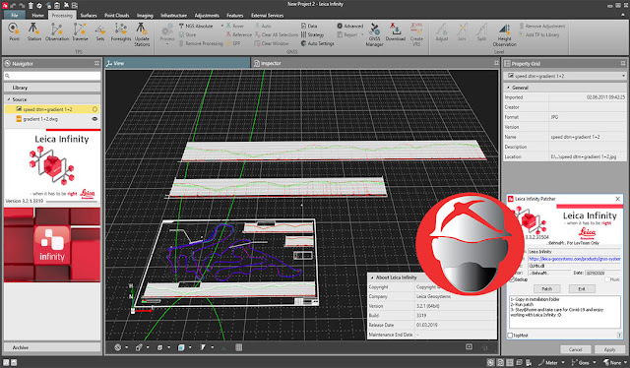The width and height of the screenshot is (630, 368).
Task: Open the Imaging ribbon tab
Action: click(x=145, y=16)
